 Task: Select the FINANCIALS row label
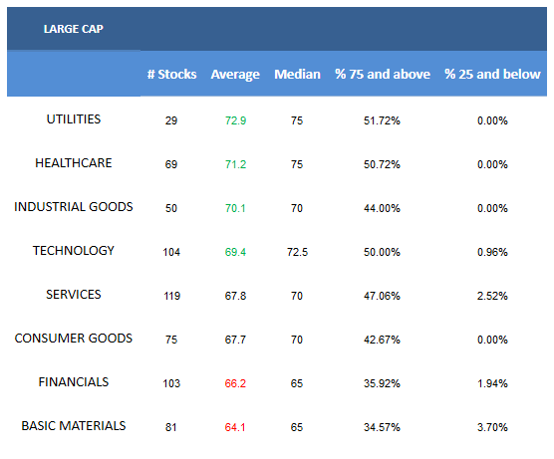(74, 382)
